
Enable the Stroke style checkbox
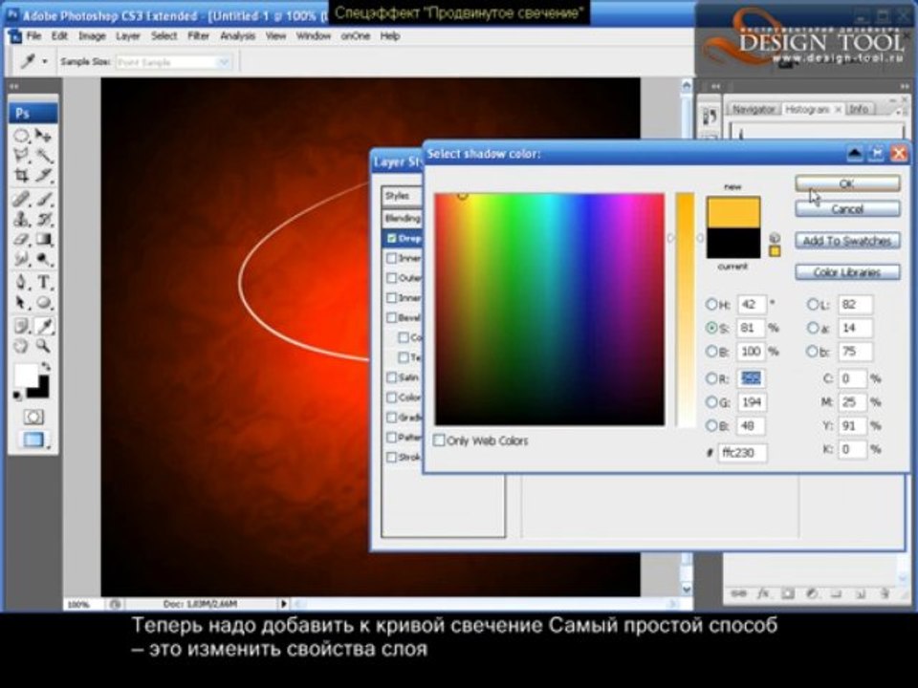392,457
